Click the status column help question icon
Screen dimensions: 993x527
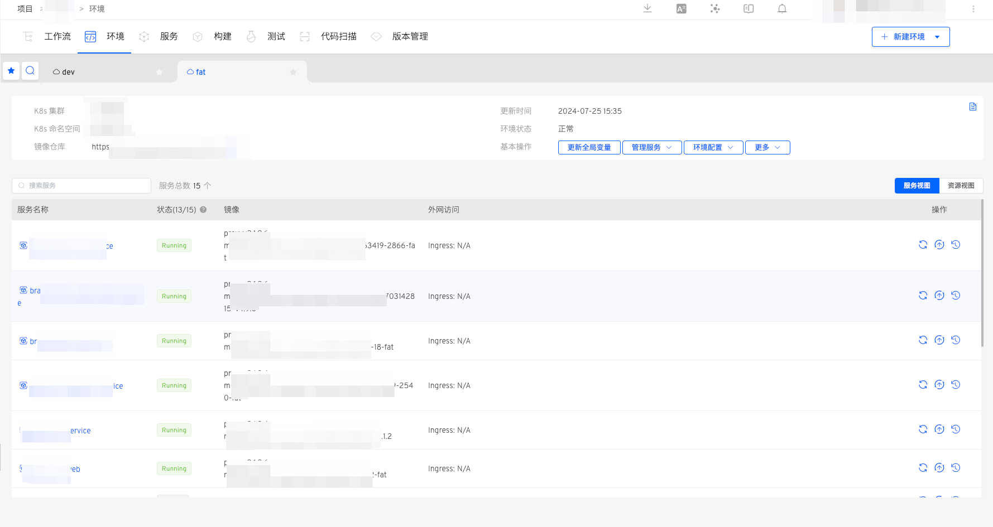[203, 210]
